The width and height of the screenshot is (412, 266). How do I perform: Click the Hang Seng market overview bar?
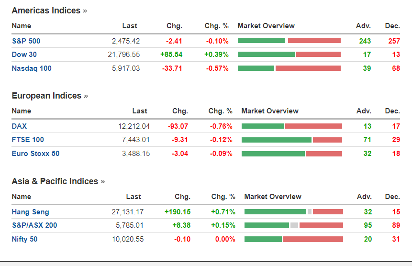(293, 211)
